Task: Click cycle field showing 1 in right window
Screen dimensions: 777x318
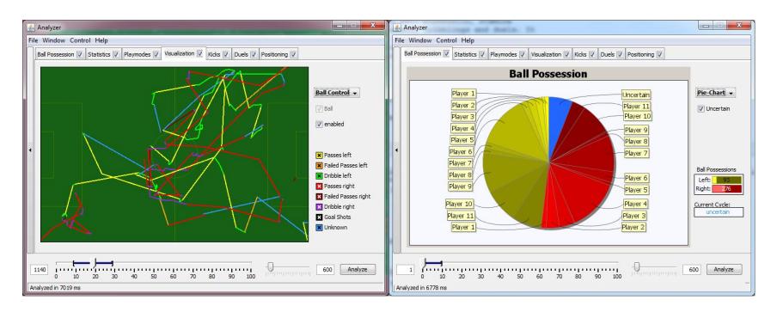Action: pos(406,270)
